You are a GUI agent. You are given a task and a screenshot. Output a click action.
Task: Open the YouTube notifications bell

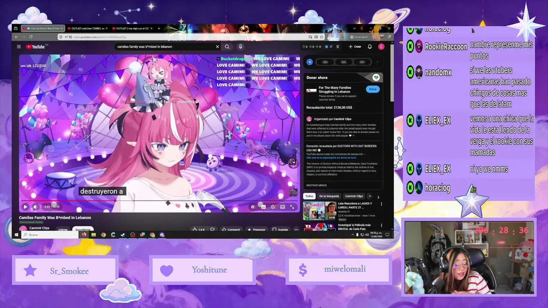click(370, 47)
